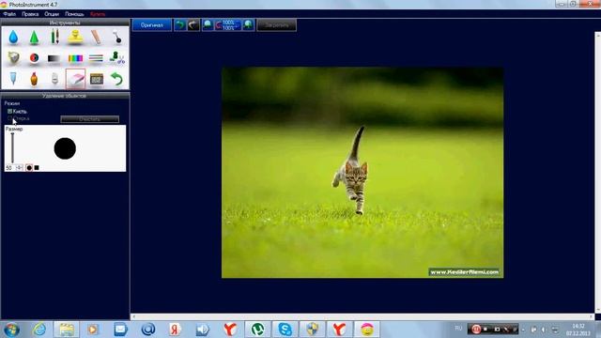
Task: Select the wooden plank tool
Action: [x=96, y=38]
